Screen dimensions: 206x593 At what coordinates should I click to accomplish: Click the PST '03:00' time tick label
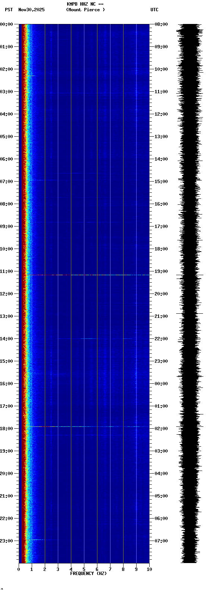6,92
